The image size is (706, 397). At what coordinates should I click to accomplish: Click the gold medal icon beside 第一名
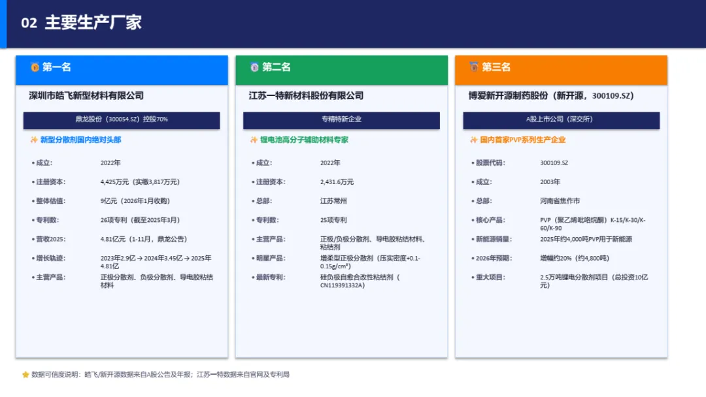coord(35,67)
